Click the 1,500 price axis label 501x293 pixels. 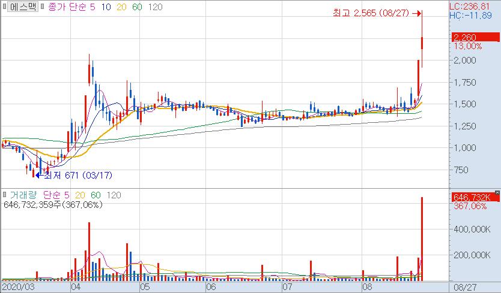click(x=465, y=104)
